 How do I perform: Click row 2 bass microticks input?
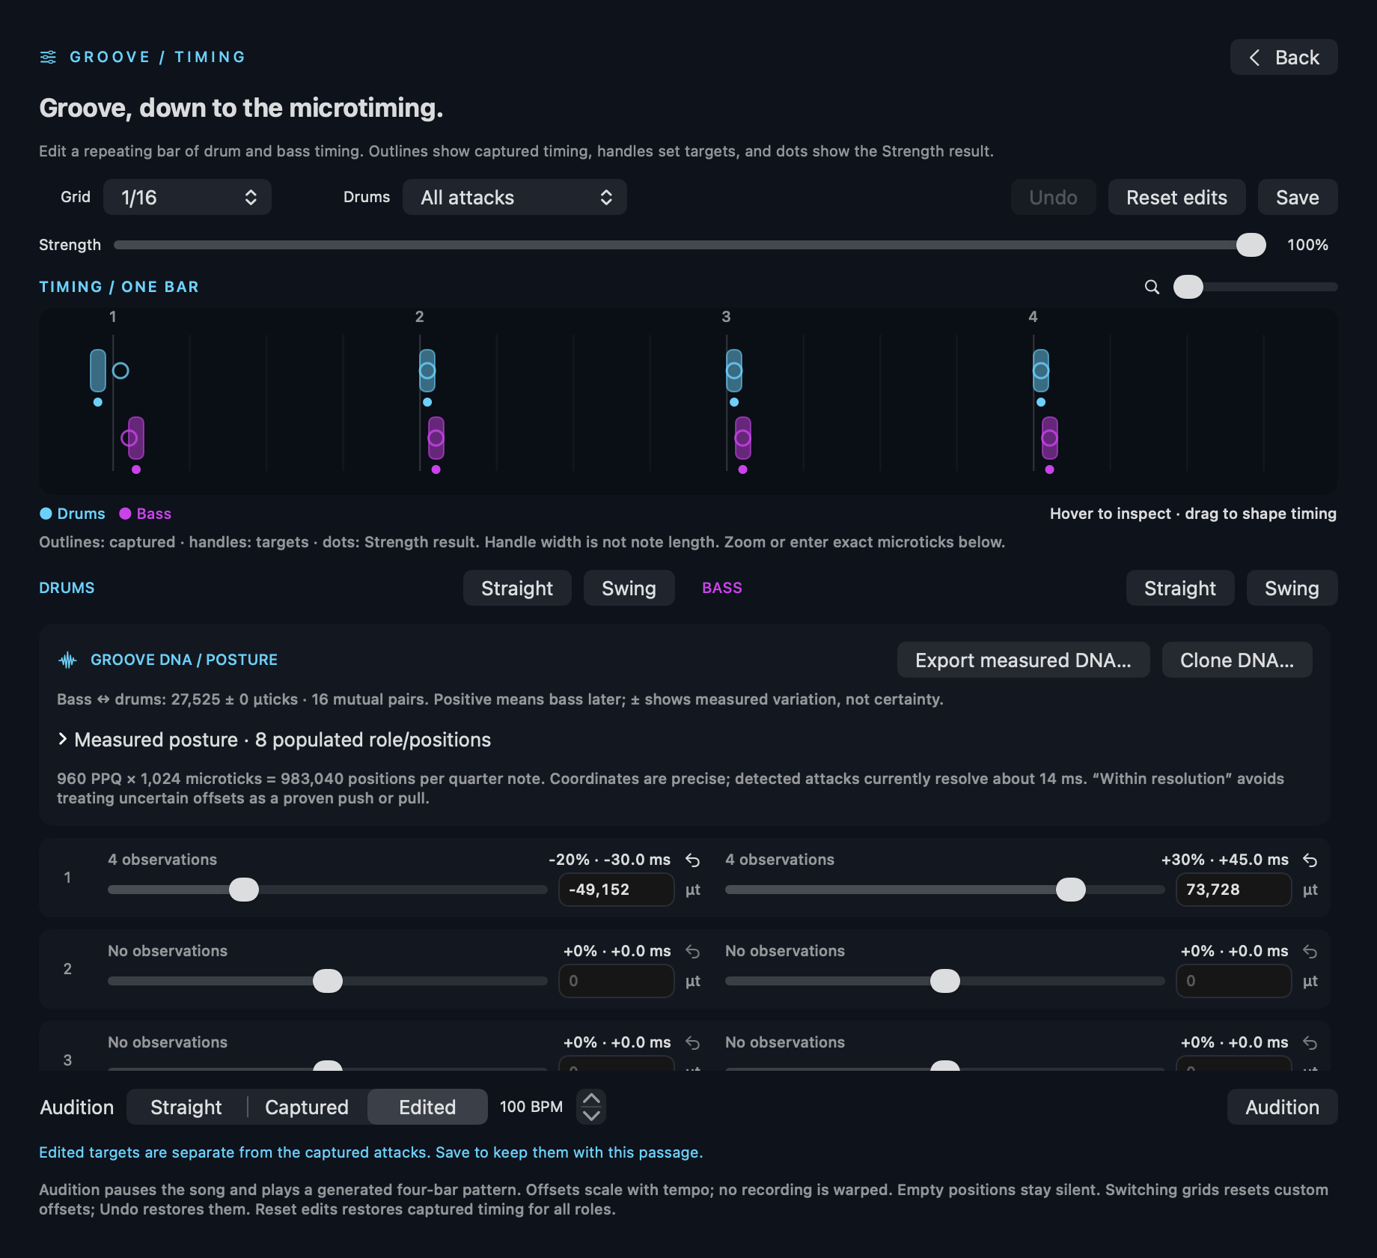click(1234, 981)
